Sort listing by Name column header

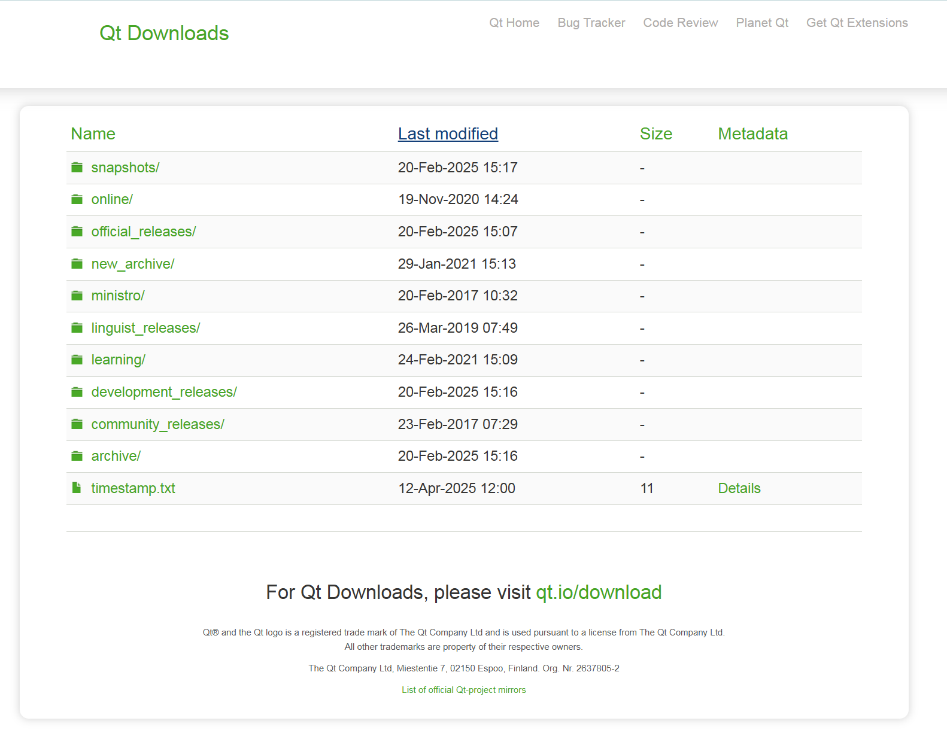[93, 134]
